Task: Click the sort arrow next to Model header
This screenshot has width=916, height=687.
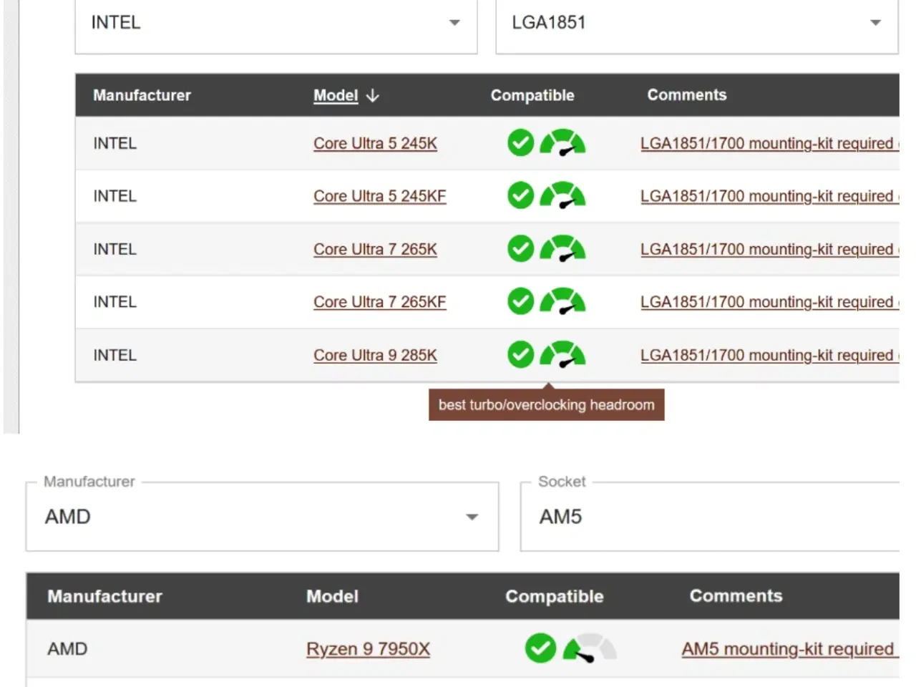Action: [x=372, y=95]
